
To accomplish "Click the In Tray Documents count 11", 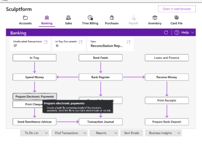I will 57,46.
